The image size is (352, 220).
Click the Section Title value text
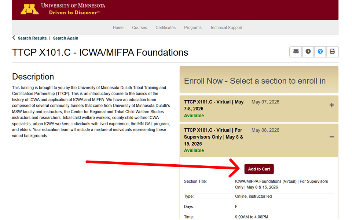pos(282,184)
